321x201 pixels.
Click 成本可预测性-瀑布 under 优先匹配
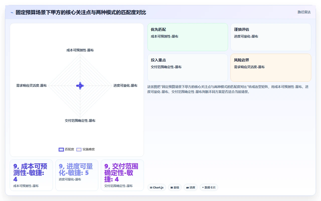click(x=165, y=36)
